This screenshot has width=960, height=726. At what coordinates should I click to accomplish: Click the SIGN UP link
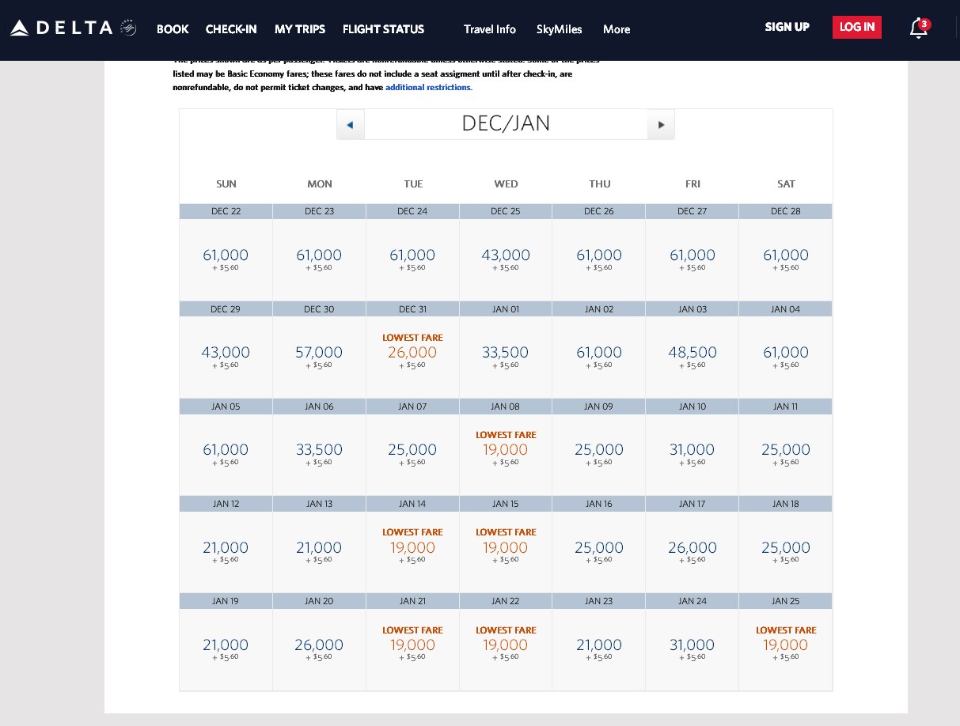[x=787, y=27]
